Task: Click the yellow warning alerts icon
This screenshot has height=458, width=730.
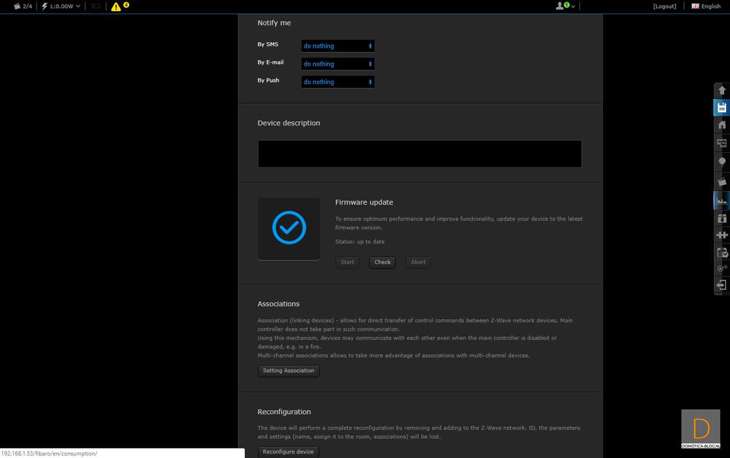Action: click(x=116, y=7)
